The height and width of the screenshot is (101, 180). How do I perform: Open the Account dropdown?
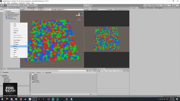[x=159, y=5]
